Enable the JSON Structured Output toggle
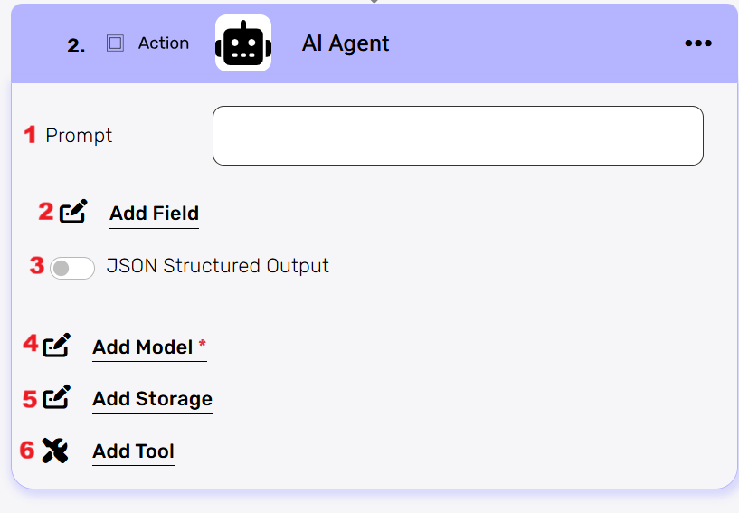The width and height of the screenshot is (739, 513). (72, 268)
